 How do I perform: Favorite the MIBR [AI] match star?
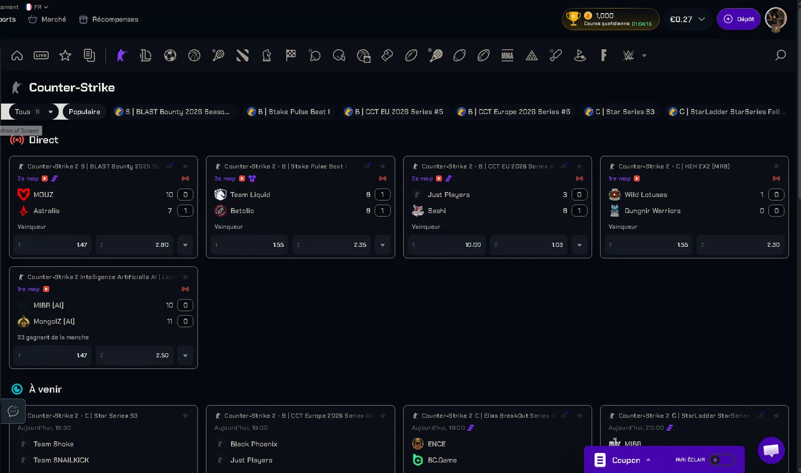[185, 277]
